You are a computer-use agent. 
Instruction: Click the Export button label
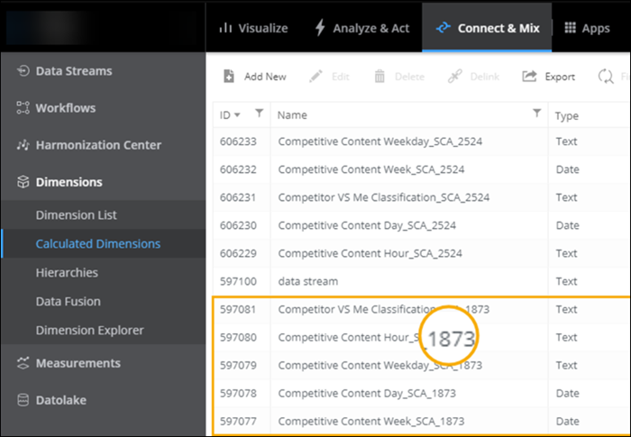pyautogui.click(x=560, y=77)
